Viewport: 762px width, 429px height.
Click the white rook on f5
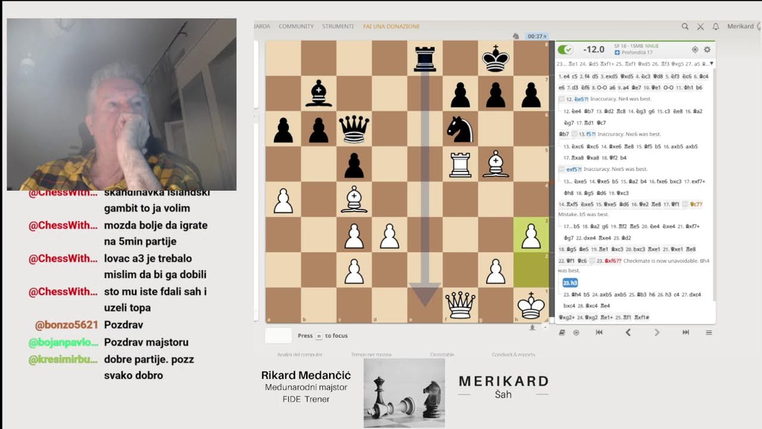point(460,164)
